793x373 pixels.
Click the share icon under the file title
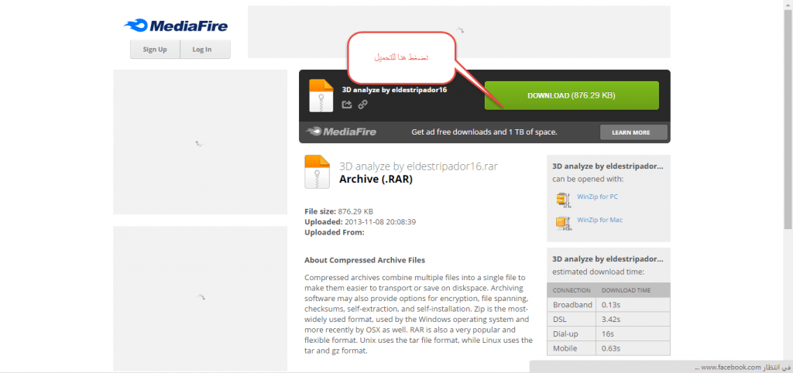click(346, 104)
